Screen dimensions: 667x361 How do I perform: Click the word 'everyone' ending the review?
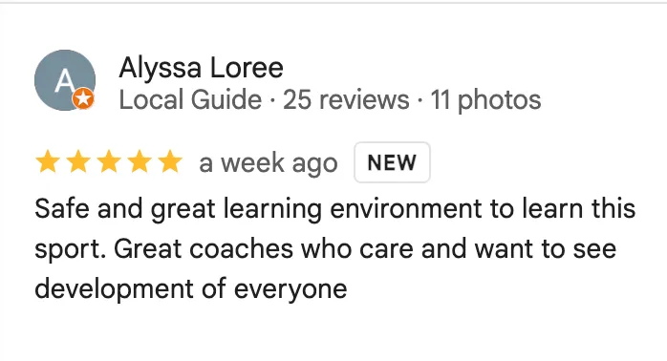pos(290,290)
